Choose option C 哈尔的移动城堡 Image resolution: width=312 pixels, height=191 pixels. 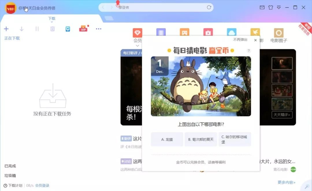[234, 139]
